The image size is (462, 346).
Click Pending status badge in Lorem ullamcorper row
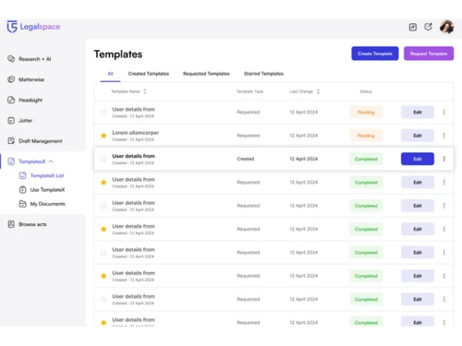point(366,136)
